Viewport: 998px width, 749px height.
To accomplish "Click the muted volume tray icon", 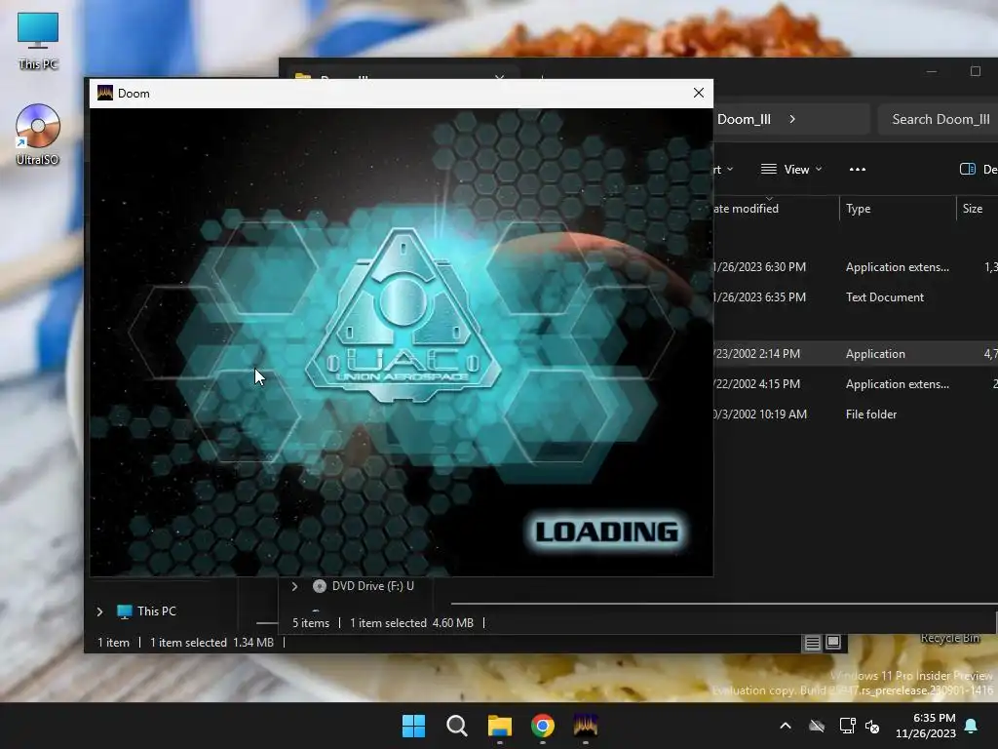I will pos(872,726).
